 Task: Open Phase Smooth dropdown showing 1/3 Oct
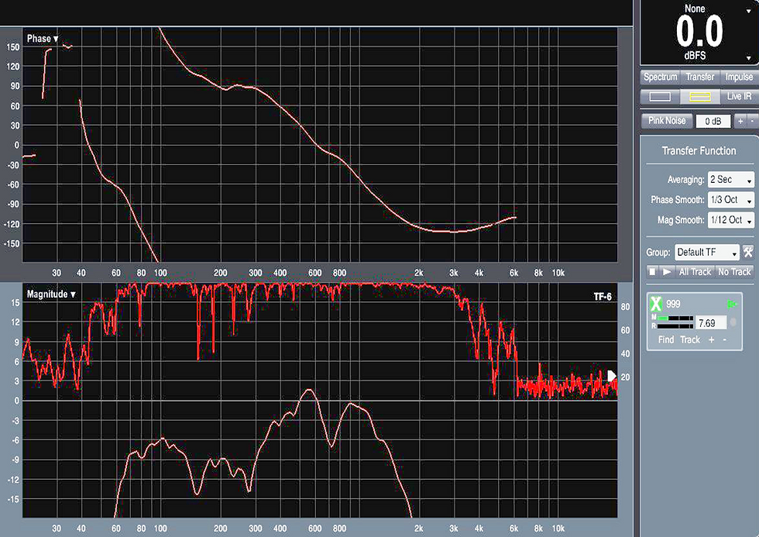(731, 199)
